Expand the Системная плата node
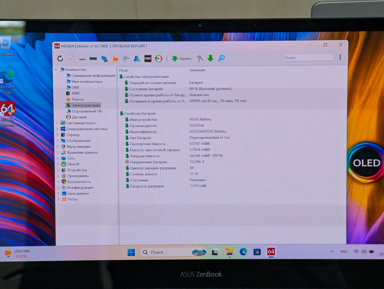 (57, 123)
